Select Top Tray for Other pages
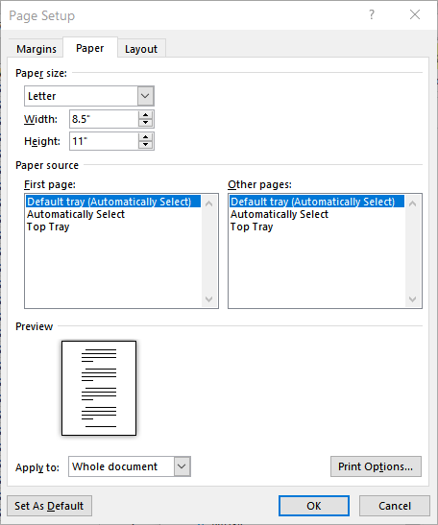Screen dimensions: 438x525 [252, 227]
